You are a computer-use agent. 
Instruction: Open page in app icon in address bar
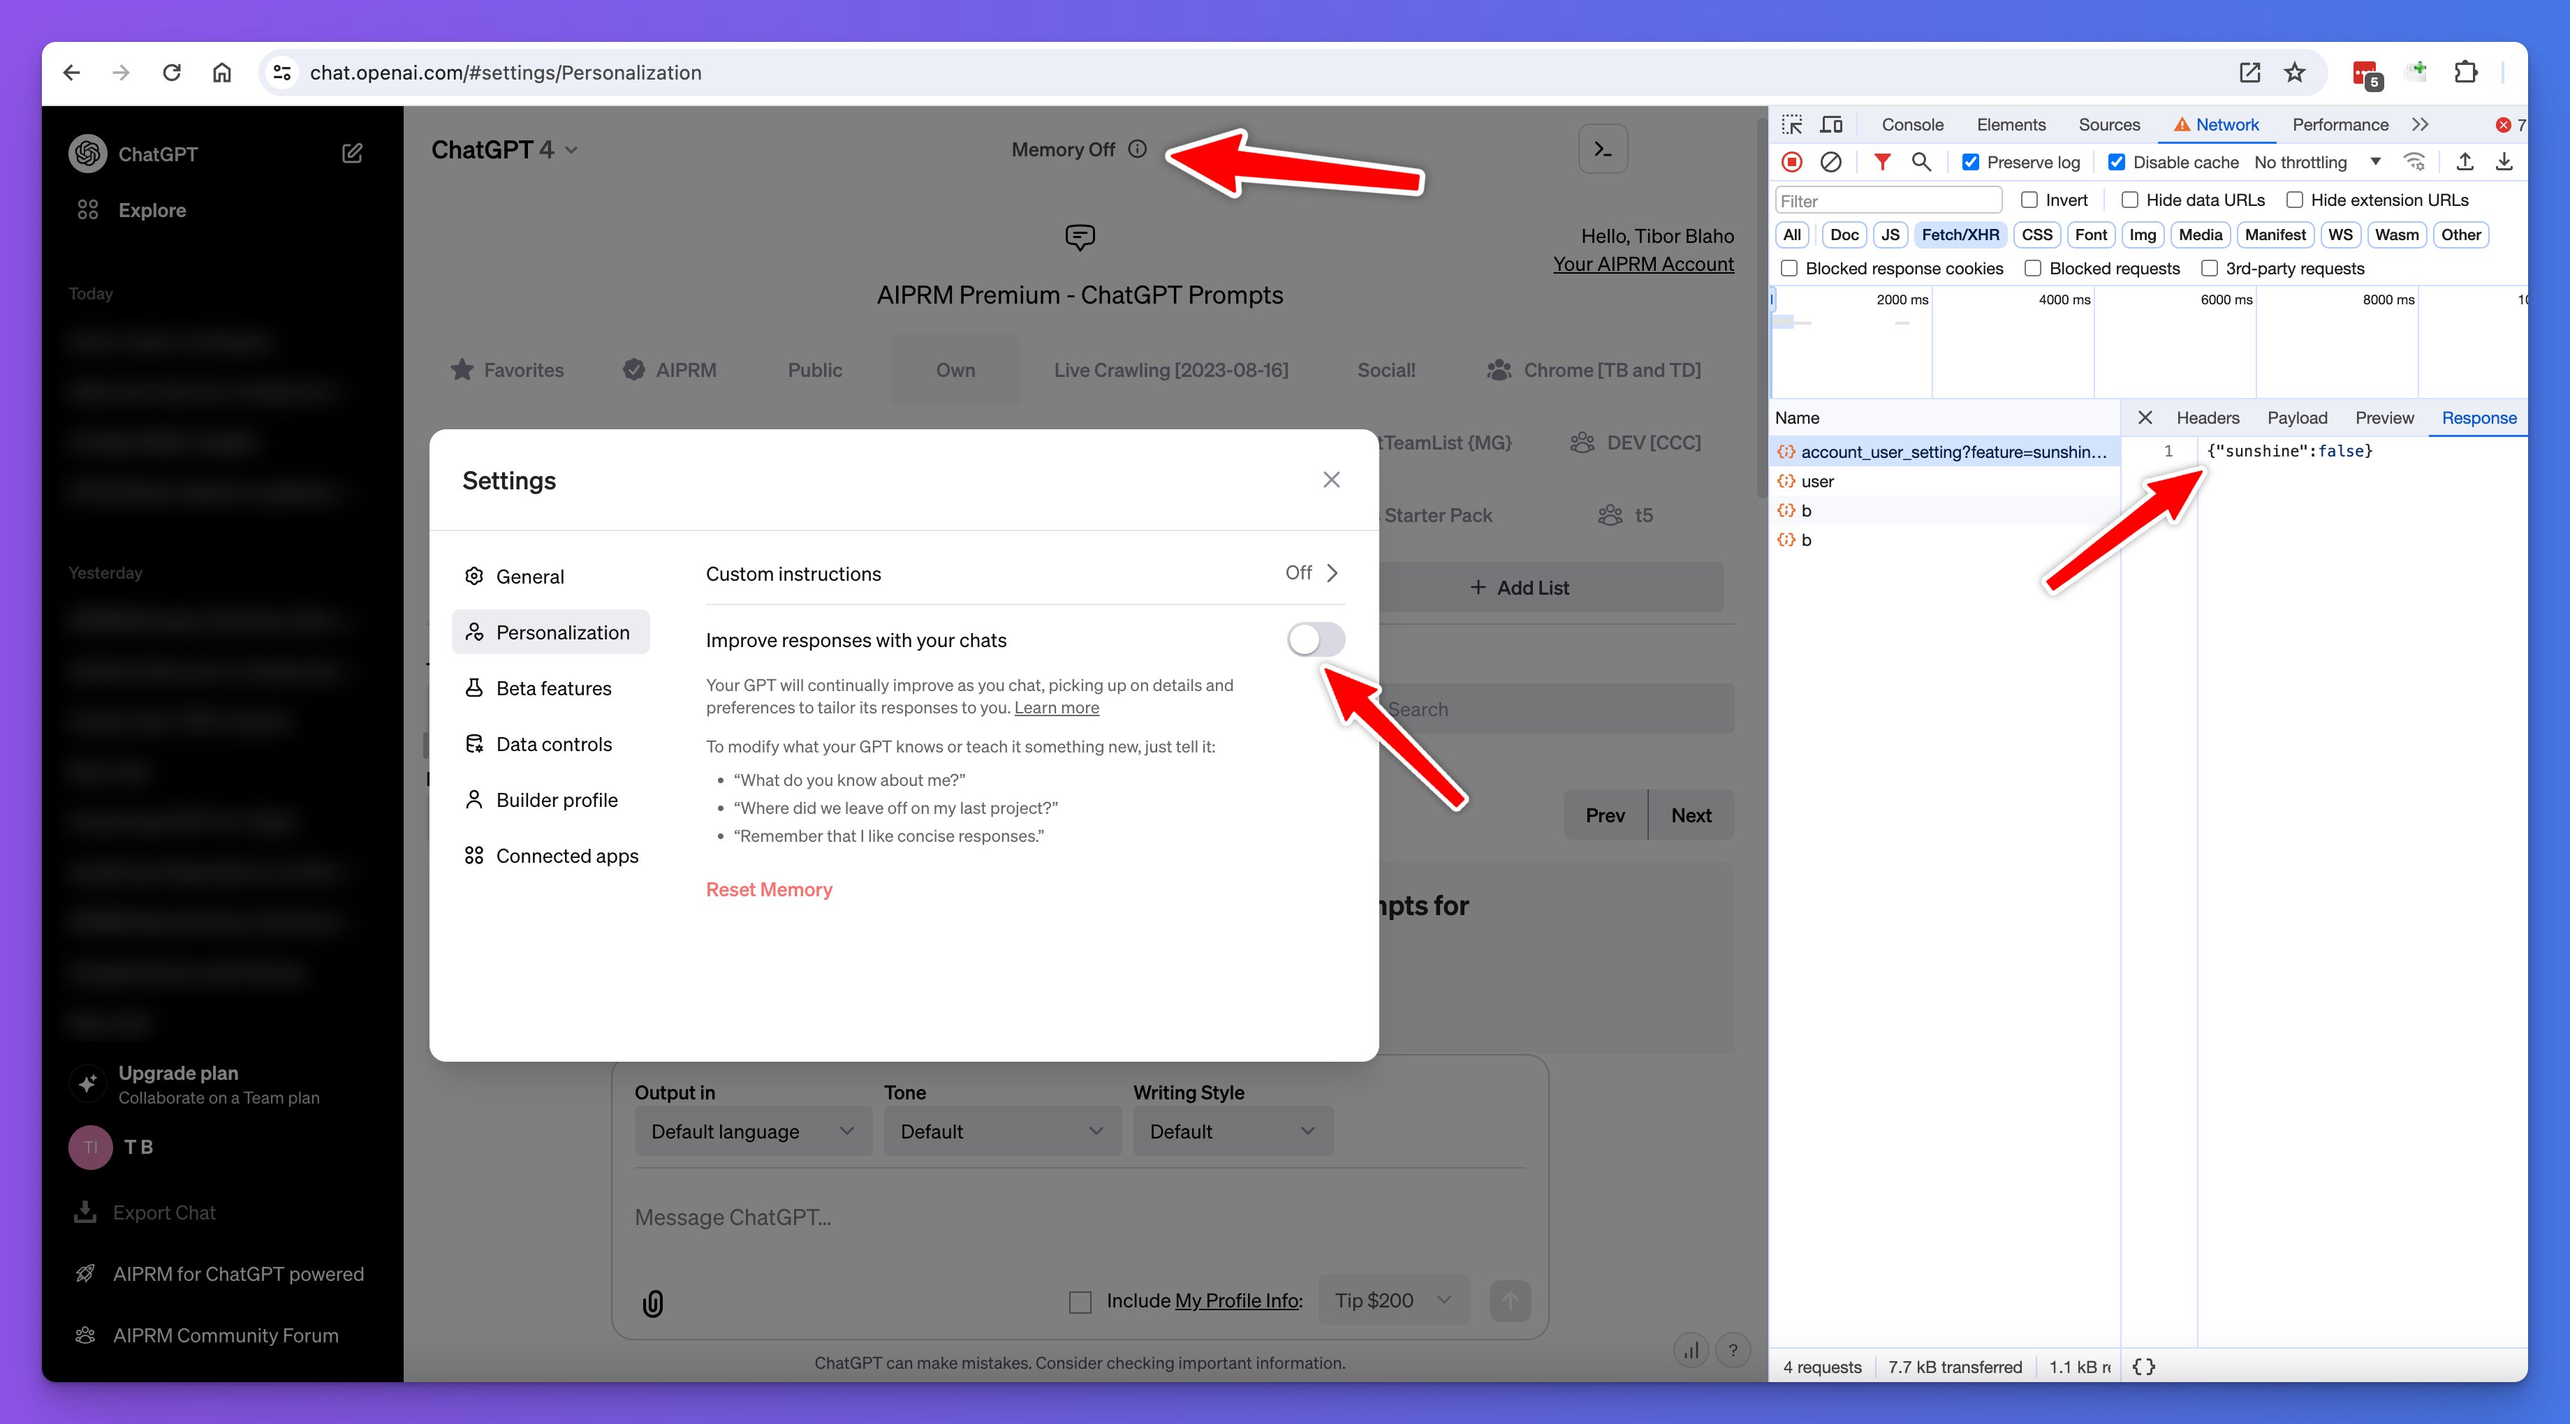2249,73
